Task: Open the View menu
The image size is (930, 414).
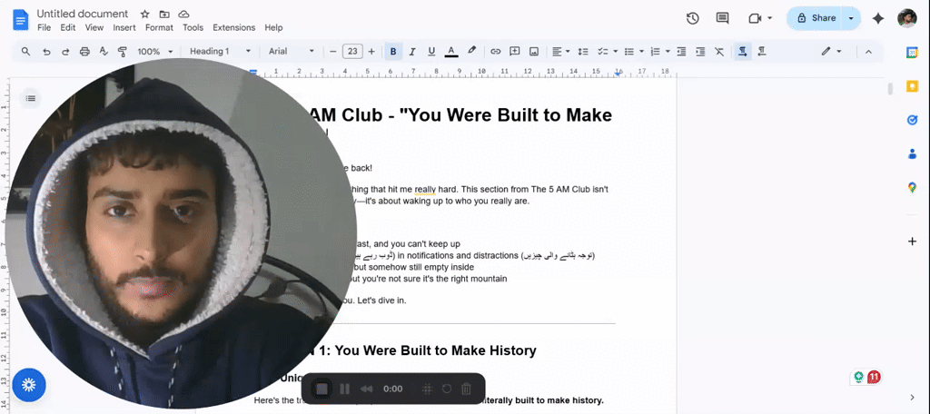Action: [x=94, y=28]
